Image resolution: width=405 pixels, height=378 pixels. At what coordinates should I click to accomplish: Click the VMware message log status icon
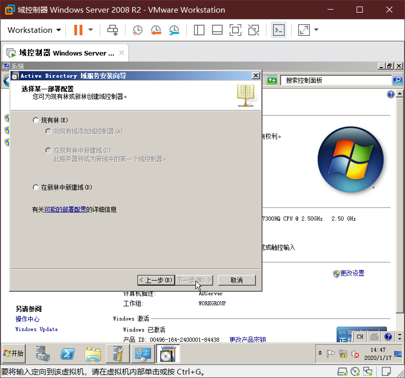(x=386, y=372)
